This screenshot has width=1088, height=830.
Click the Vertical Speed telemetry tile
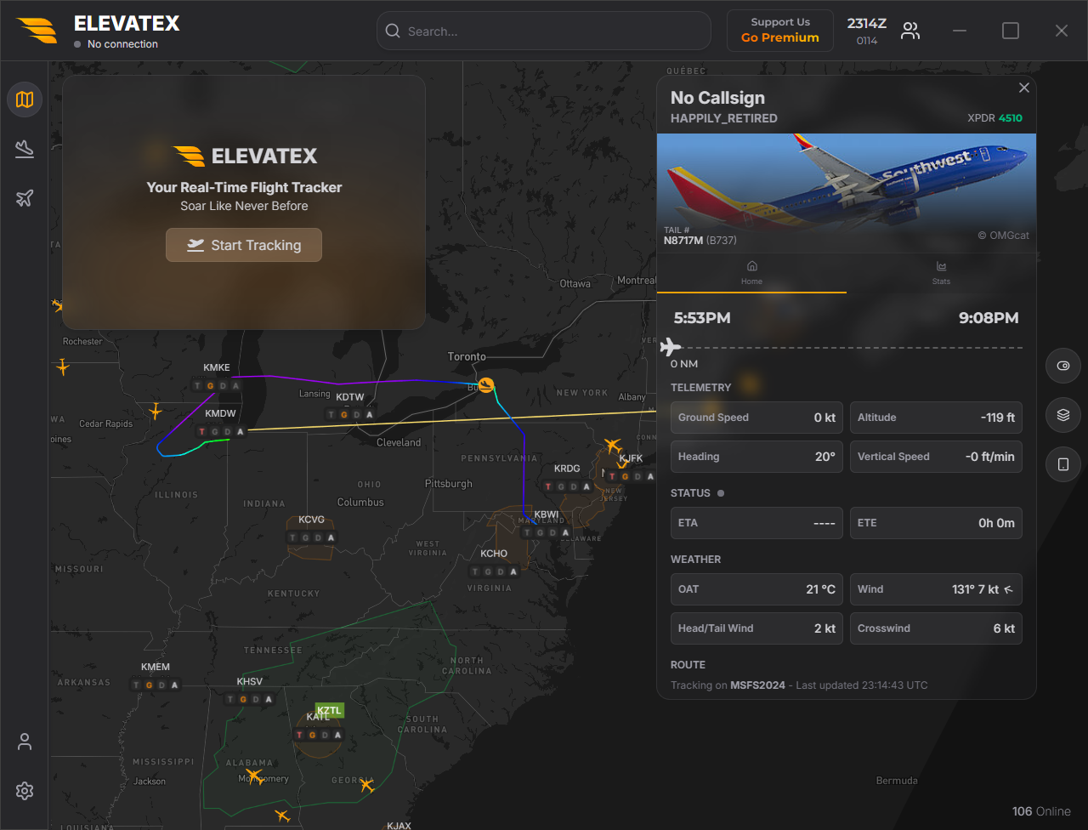click(936, 457)
